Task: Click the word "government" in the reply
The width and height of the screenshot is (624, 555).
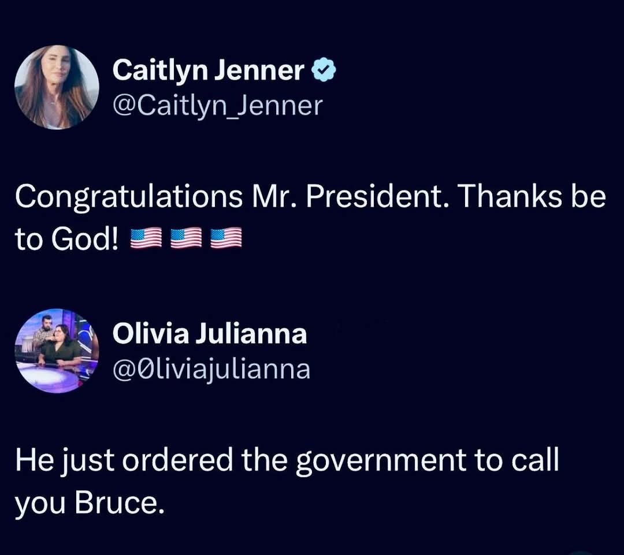Action: click(380, 461)
